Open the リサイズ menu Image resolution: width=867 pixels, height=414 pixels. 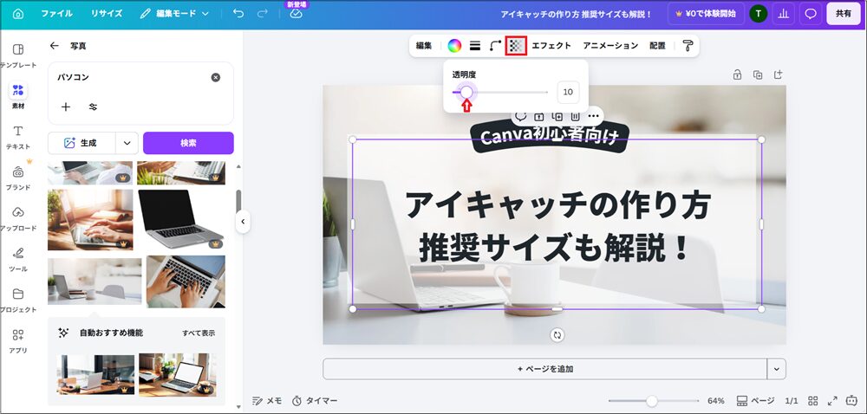pos(107,14)
